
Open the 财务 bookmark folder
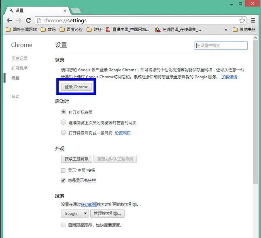pos(94,30)
